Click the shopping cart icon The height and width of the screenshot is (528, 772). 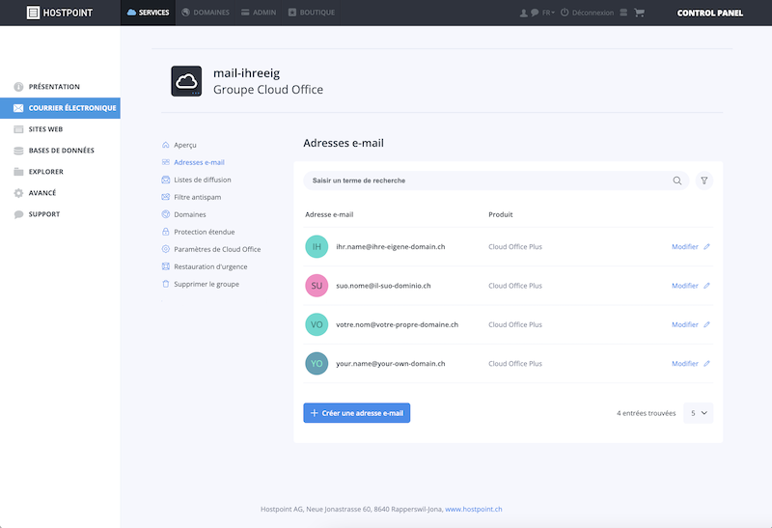coord(639,13)
